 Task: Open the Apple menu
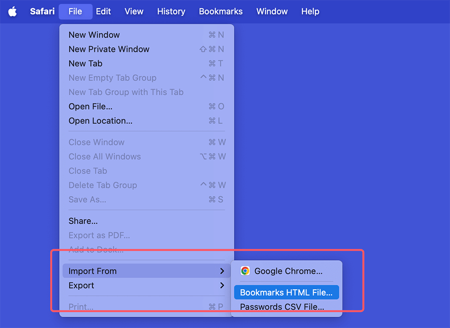coord(12,11)
